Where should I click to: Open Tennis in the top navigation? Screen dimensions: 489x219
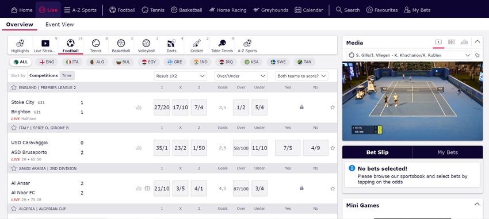coord(153,10)
